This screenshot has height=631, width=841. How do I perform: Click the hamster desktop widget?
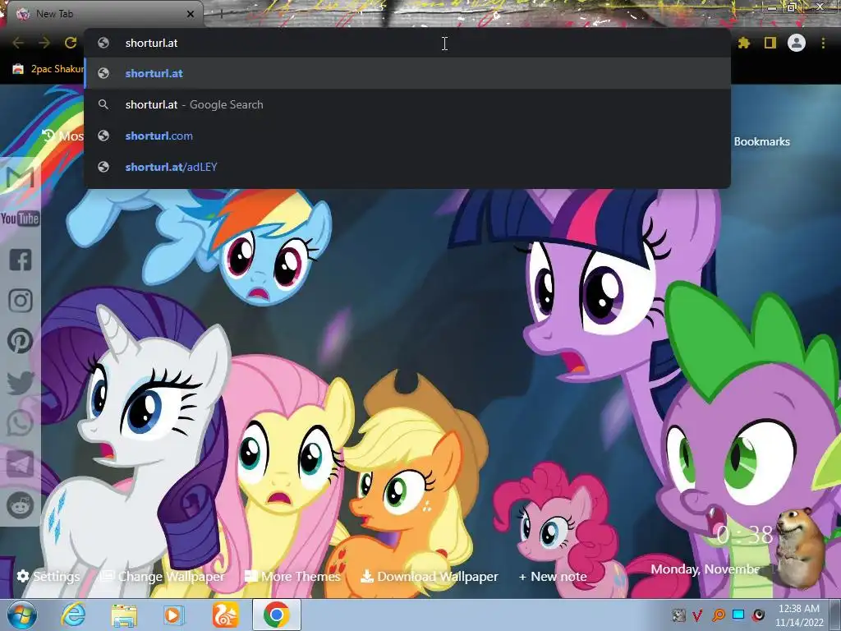(x=800, y=547)
